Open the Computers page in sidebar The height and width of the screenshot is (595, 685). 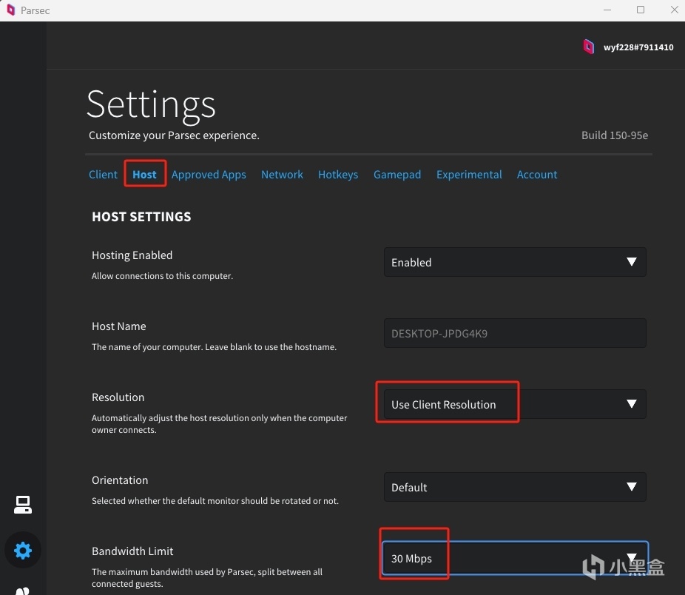click(23, 505)
